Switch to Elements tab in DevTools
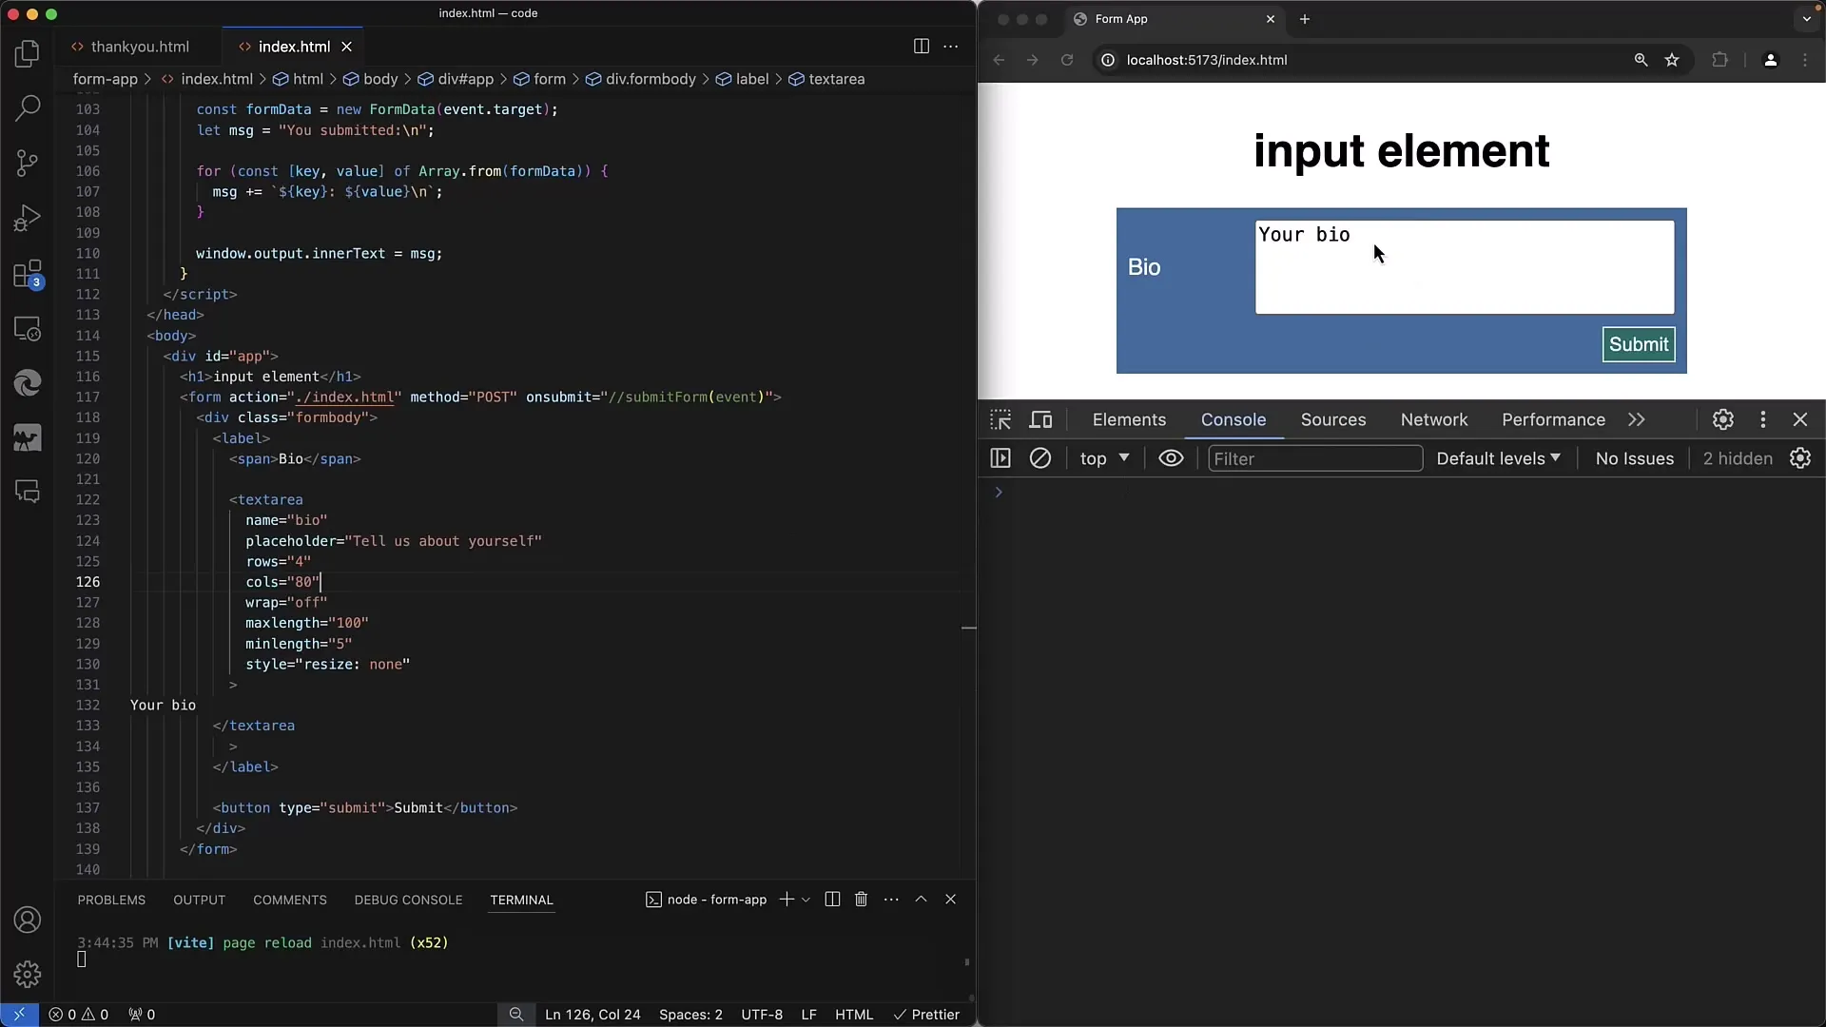Screen dimensions: 1826x1027 (x=1129, y=419)
